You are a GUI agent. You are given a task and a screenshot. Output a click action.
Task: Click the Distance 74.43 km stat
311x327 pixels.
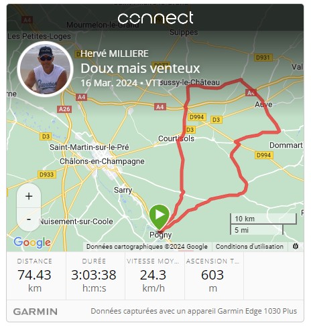(35, 276)
